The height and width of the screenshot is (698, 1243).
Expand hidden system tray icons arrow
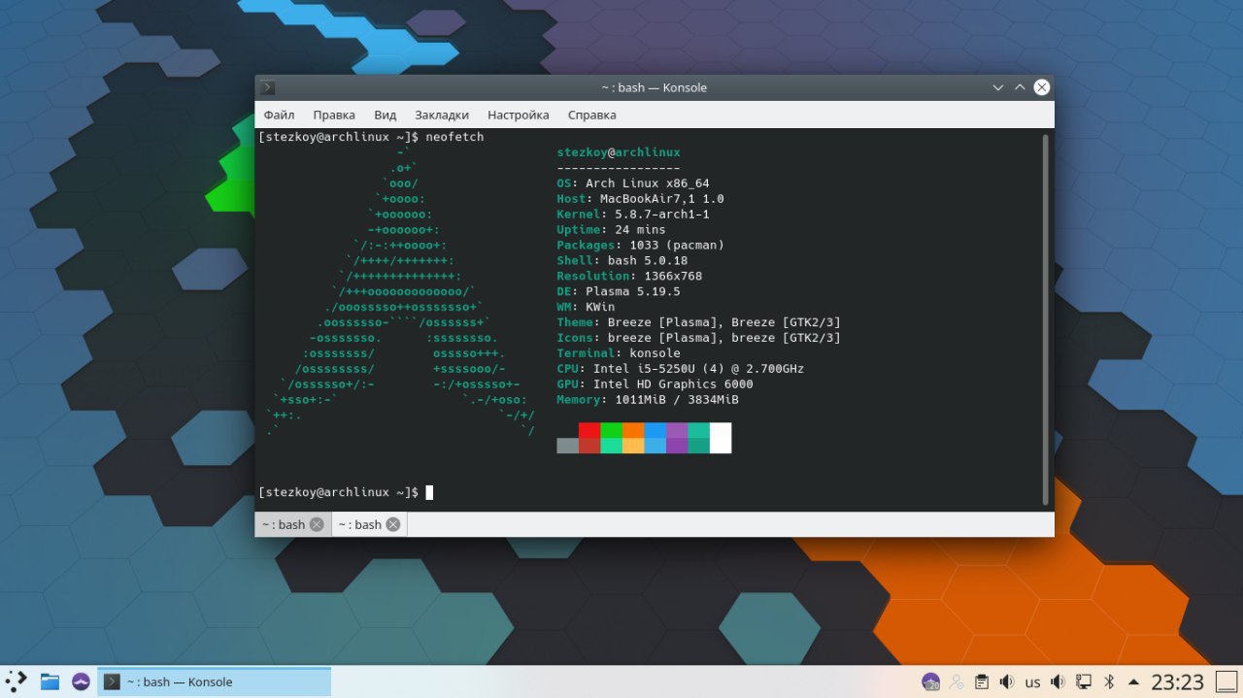(1133, 681)
